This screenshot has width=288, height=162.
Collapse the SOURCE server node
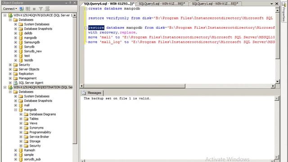pyautogui.click(x=5, y=15)
